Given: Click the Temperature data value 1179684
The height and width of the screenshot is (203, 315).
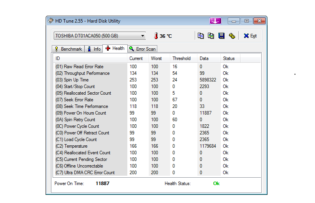Looking at the screenshot, I should click(x=208, y=146).
